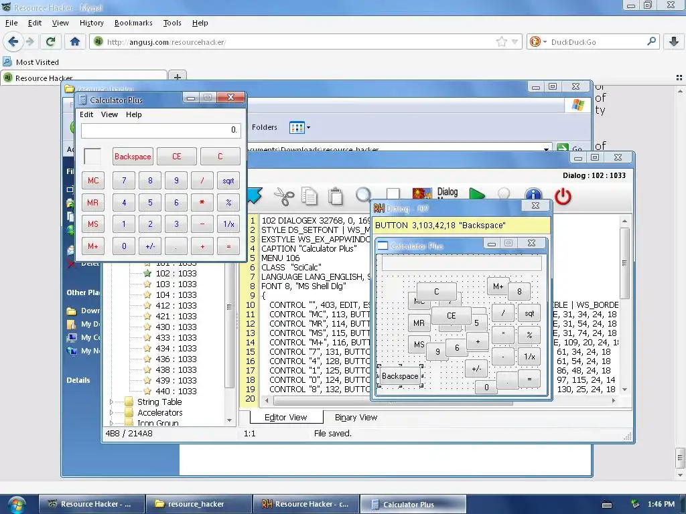Switch to the Editor View tab

[x=285, y=418]
